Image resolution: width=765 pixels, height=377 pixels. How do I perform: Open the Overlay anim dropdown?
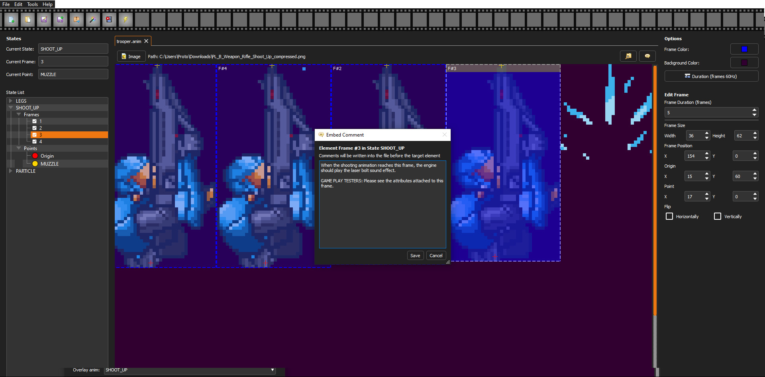click(272, 370)
